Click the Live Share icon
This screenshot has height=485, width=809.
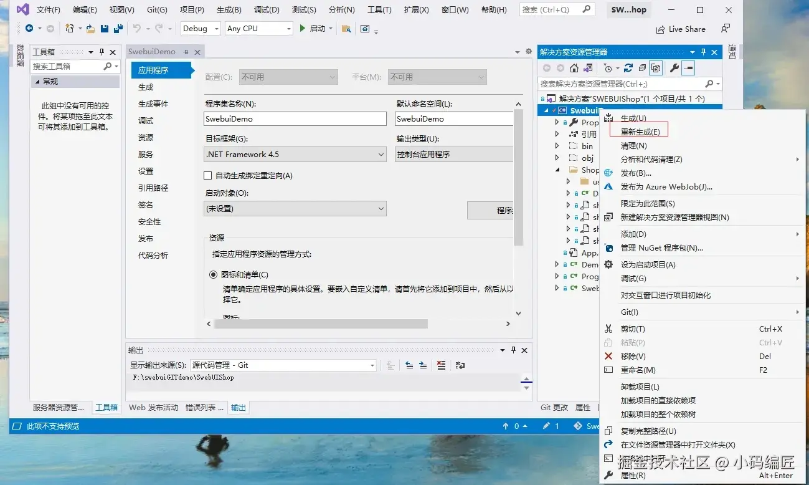pos(660,29)
